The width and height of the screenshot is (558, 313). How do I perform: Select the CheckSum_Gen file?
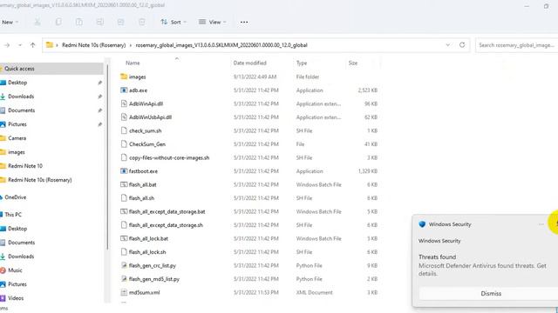coord(147,144)
